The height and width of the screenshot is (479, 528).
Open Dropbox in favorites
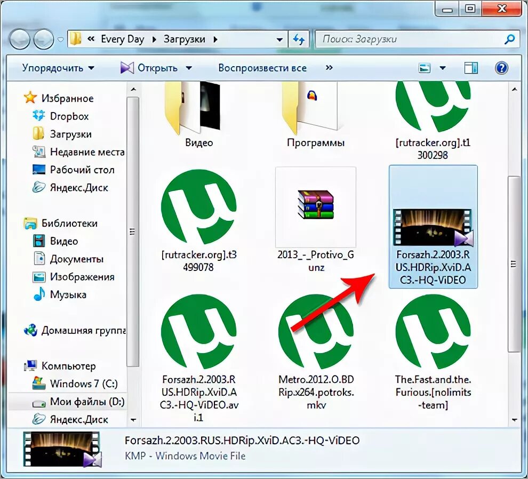click(x=61, y=116)
